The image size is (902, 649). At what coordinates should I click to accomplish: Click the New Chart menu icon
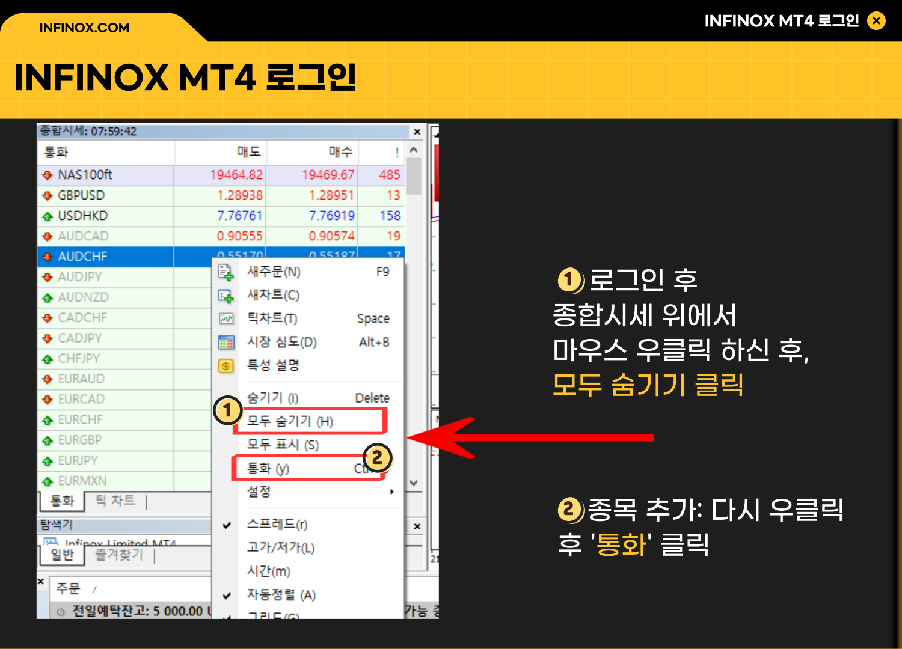(x=226, y=296)
